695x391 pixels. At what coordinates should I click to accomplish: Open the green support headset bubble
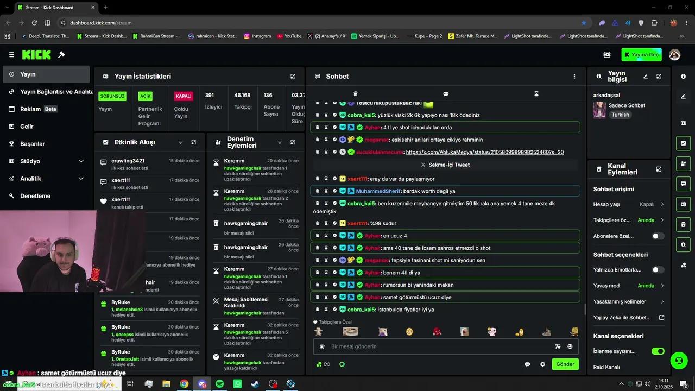(678, 360)
